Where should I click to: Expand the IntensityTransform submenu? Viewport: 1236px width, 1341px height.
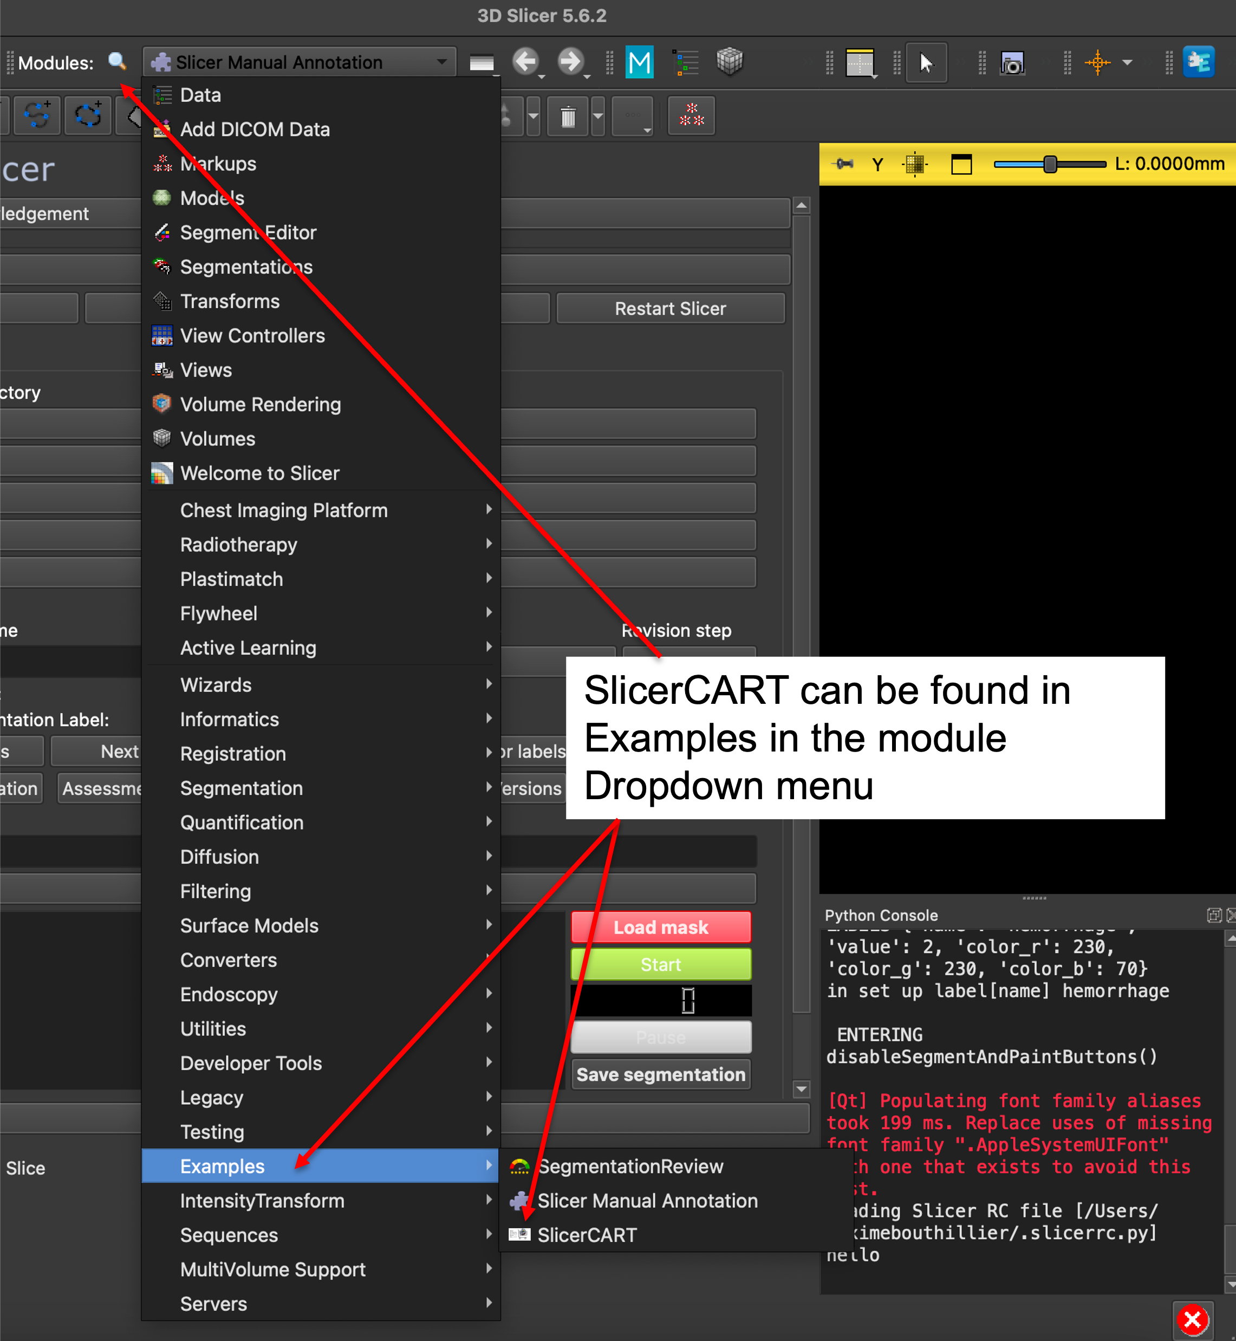click(x=321, y=1201)
